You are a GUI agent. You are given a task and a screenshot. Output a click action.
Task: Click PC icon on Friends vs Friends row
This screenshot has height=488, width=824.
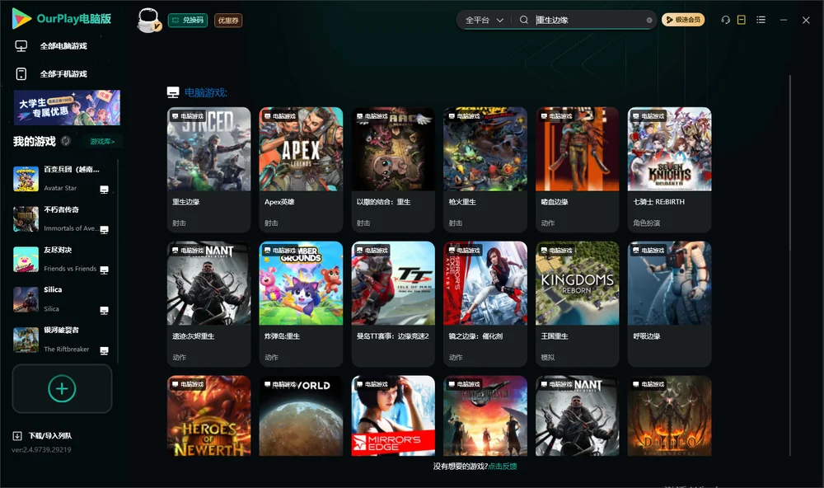pyautogui.click(x=104, y=270)
